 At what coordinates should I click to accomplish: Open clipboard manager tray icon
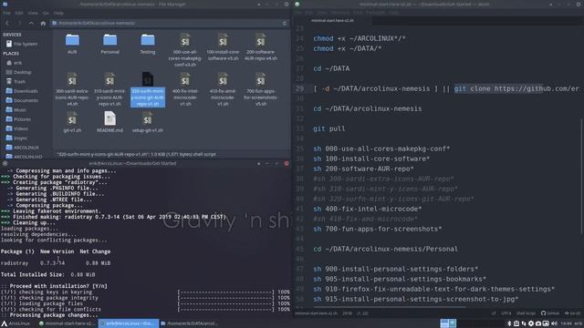coord(516,323)
